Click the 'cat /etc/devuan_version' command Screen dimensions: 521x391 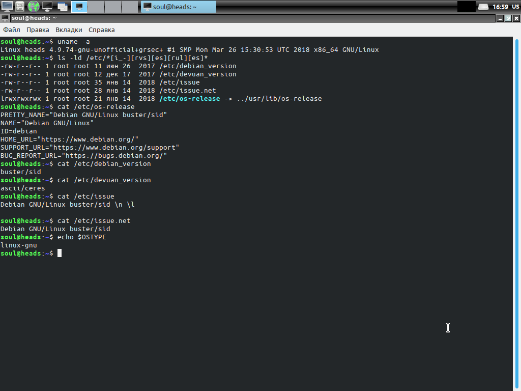pos(104,180)
